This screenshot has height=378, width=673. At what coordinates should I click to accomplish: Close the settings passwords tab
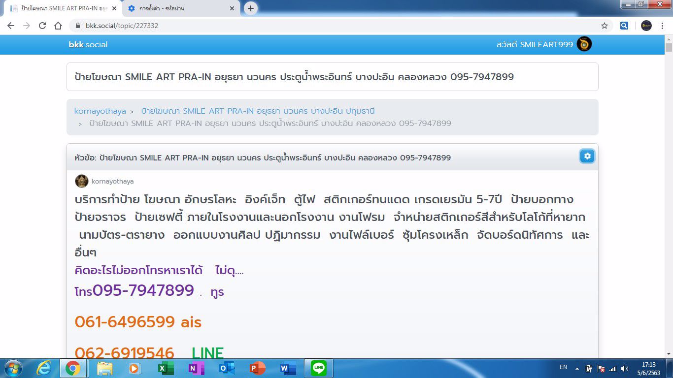(x=232, y=8)
